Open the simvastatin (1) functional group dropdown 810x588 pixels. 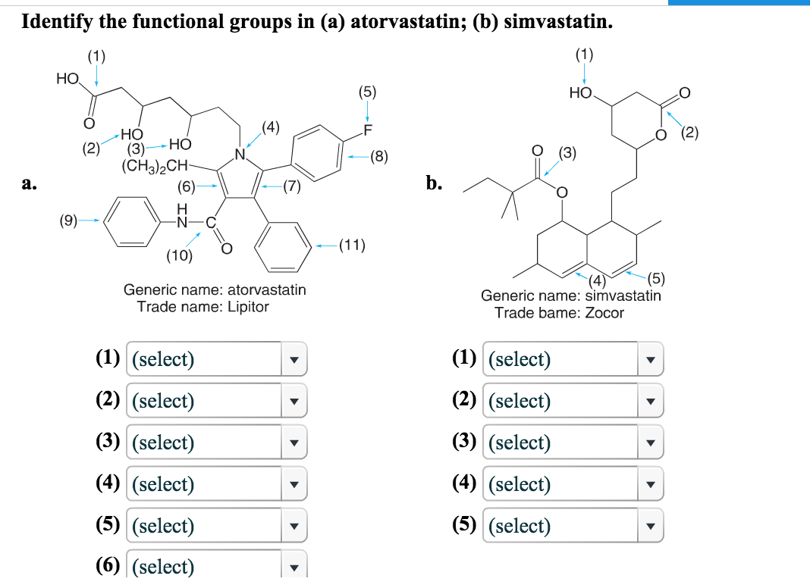(x=573, y=359)
